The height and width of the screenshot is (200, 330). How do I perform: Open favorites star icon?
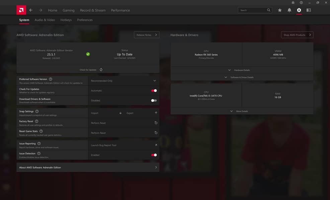click(x=280, y=10)
